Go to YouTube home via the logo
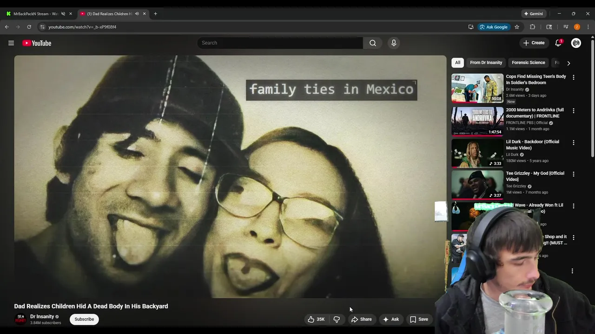This screenshot has width=595, height=334. click(x=37, y=43)
